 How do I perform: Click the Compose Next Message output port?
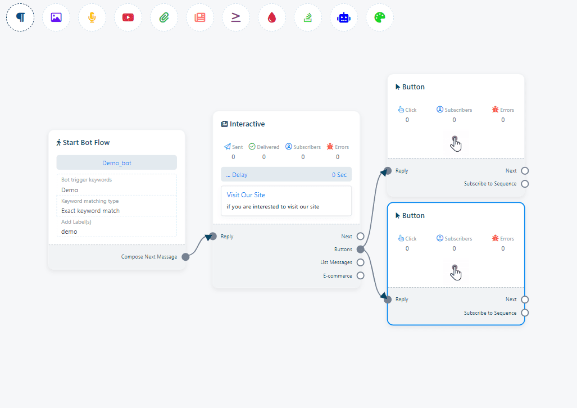(x=185, y=257)
